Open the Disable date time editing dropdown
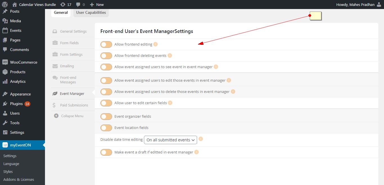 coord(170,140)
